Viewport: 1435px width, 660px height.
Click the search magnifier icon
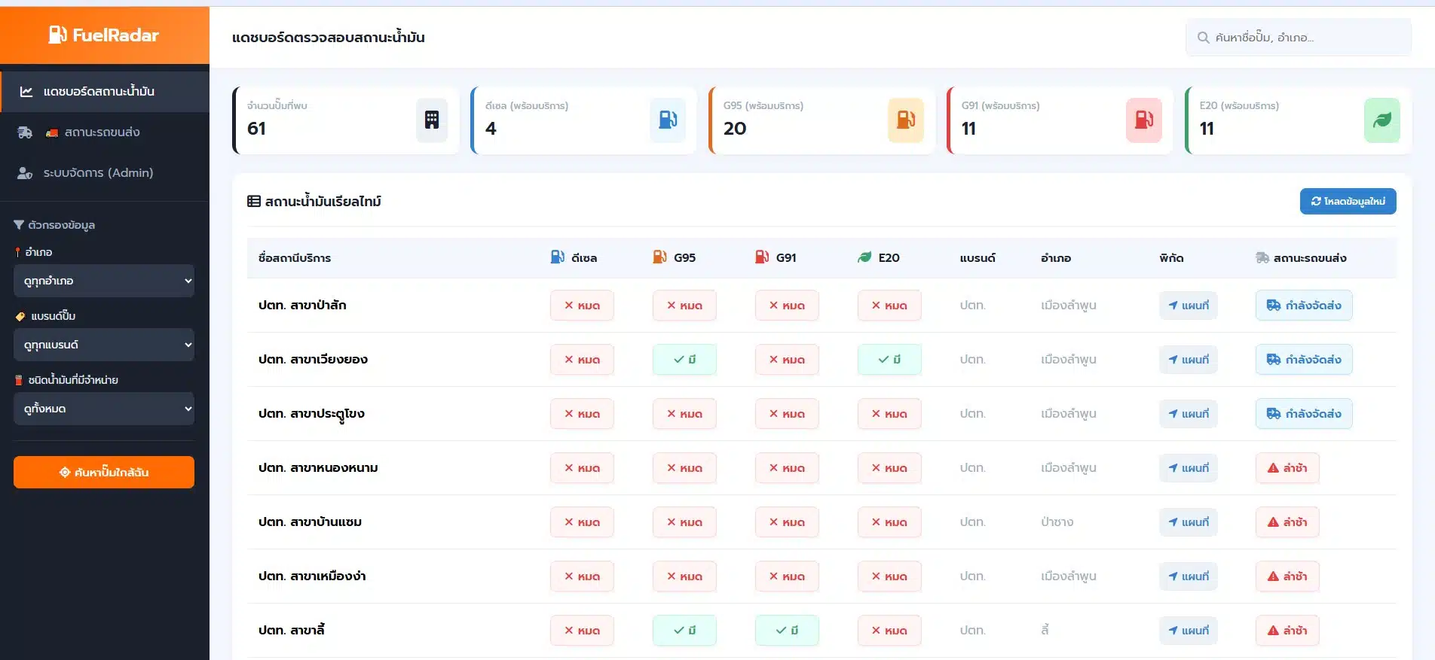[1204, 38]
